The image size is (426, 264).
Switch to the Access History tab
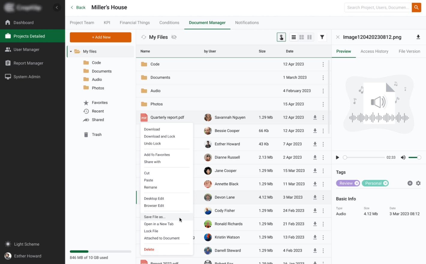[x=374, y=51]
